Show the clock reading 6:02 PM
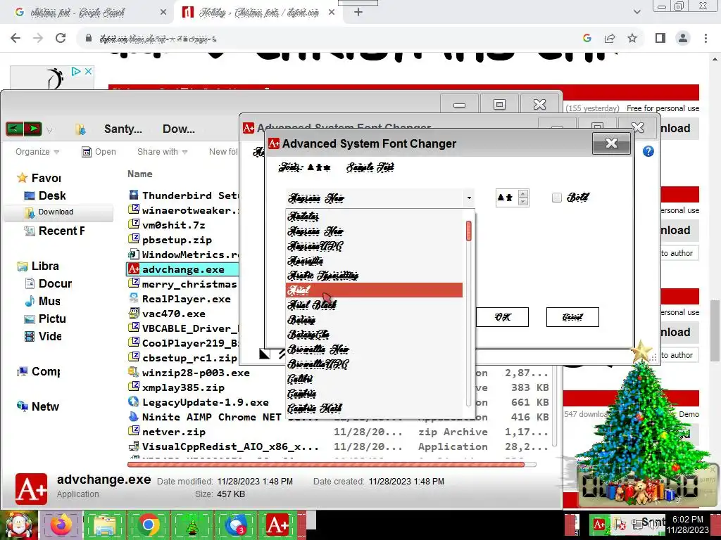Viewport: 721px width, 540px height. 688,525
